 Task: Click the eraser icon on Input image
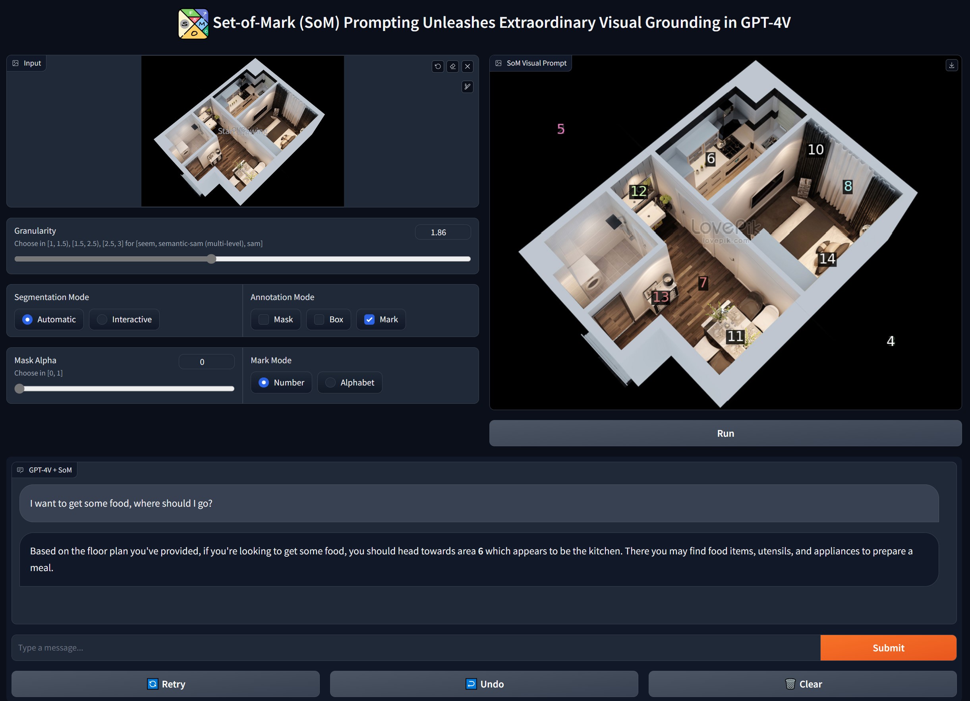click(452, 66)
